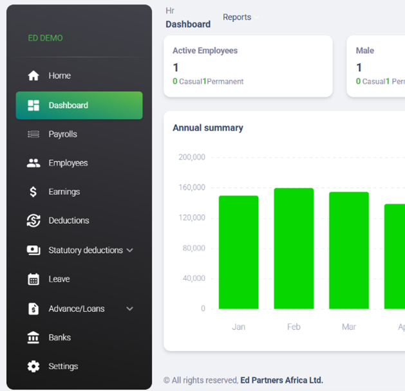
Task: Expand Statutory deductions chevron arrow
Action: point(130,250)
